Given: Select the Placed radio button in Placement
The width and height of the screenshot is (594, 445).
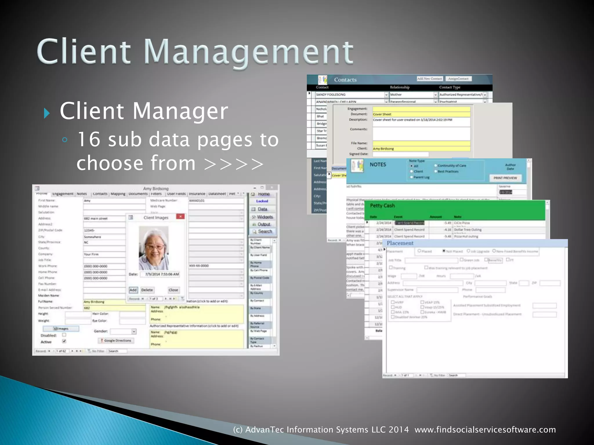Looking at the screenshot, I should click(419, 251).
